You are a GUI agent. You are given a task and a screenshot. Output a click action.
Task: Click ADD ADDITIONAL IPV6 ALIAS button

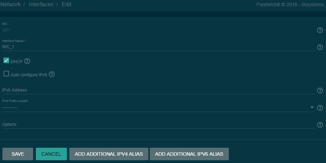189,154
